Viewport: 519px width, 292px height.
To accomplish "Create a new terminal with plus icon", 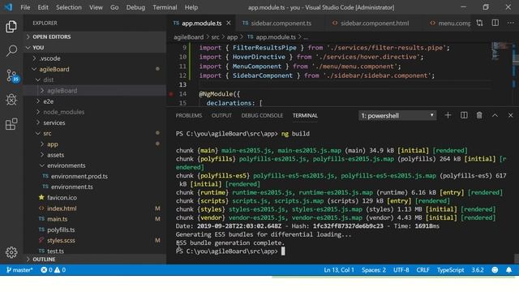I will pos(448,115).
